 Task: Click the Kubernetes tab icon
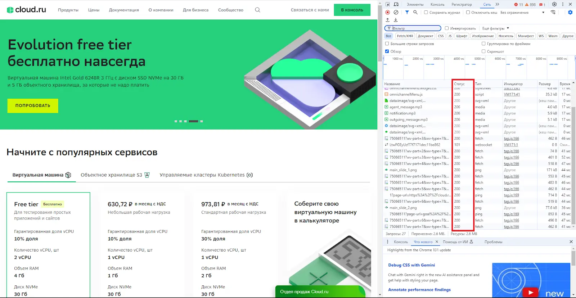(249, 175)
